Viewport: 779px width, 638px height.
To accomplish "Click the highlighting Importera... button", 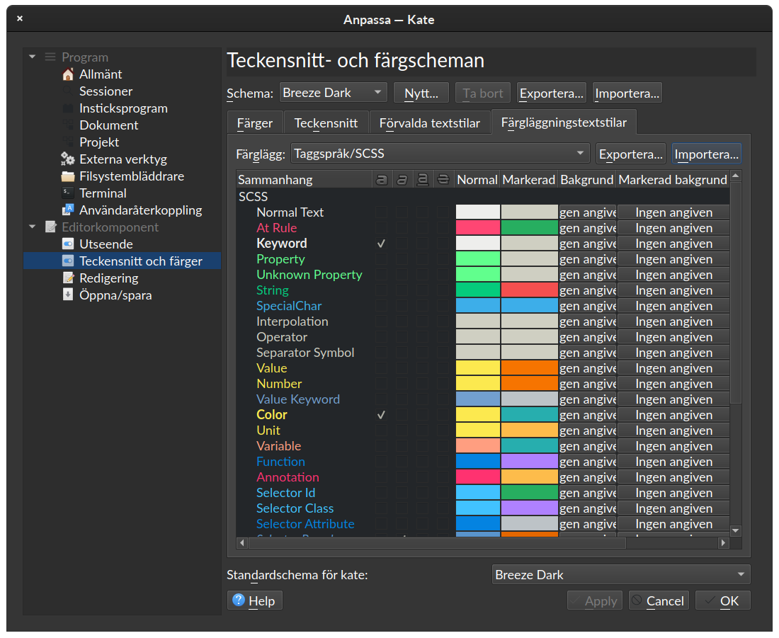I will (x=707, y=154).
